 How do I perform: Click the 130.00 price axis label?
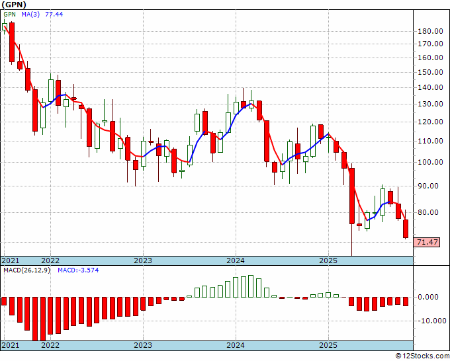(x=430, y=104)
